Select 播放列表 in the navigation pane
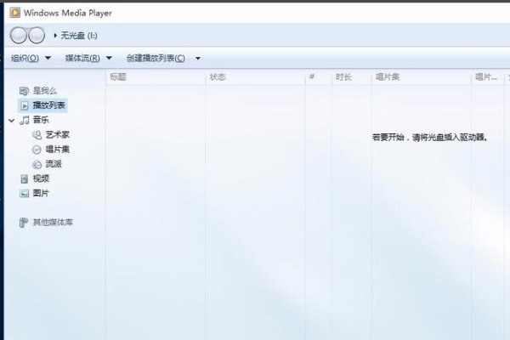The width and height of the screenshot is (510, 340). (48, 105)
